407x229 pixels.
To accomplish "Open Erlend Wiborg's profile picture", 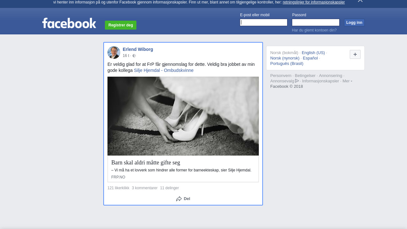I will (x=114, y=52).
